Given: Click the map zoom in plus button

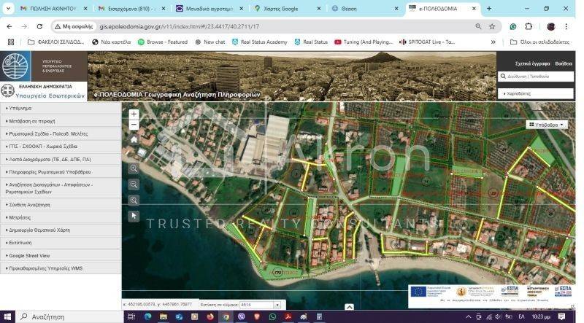Looking at the screenshot, I should [x=134, y=114].
